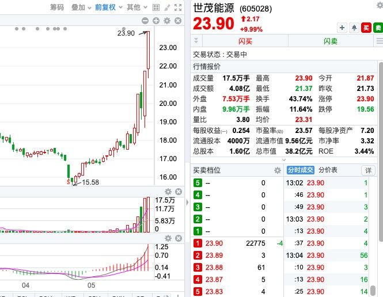383x297 pixels.
Task: Expand the quote details chevron below 总市值
Action: pos(284,160)
